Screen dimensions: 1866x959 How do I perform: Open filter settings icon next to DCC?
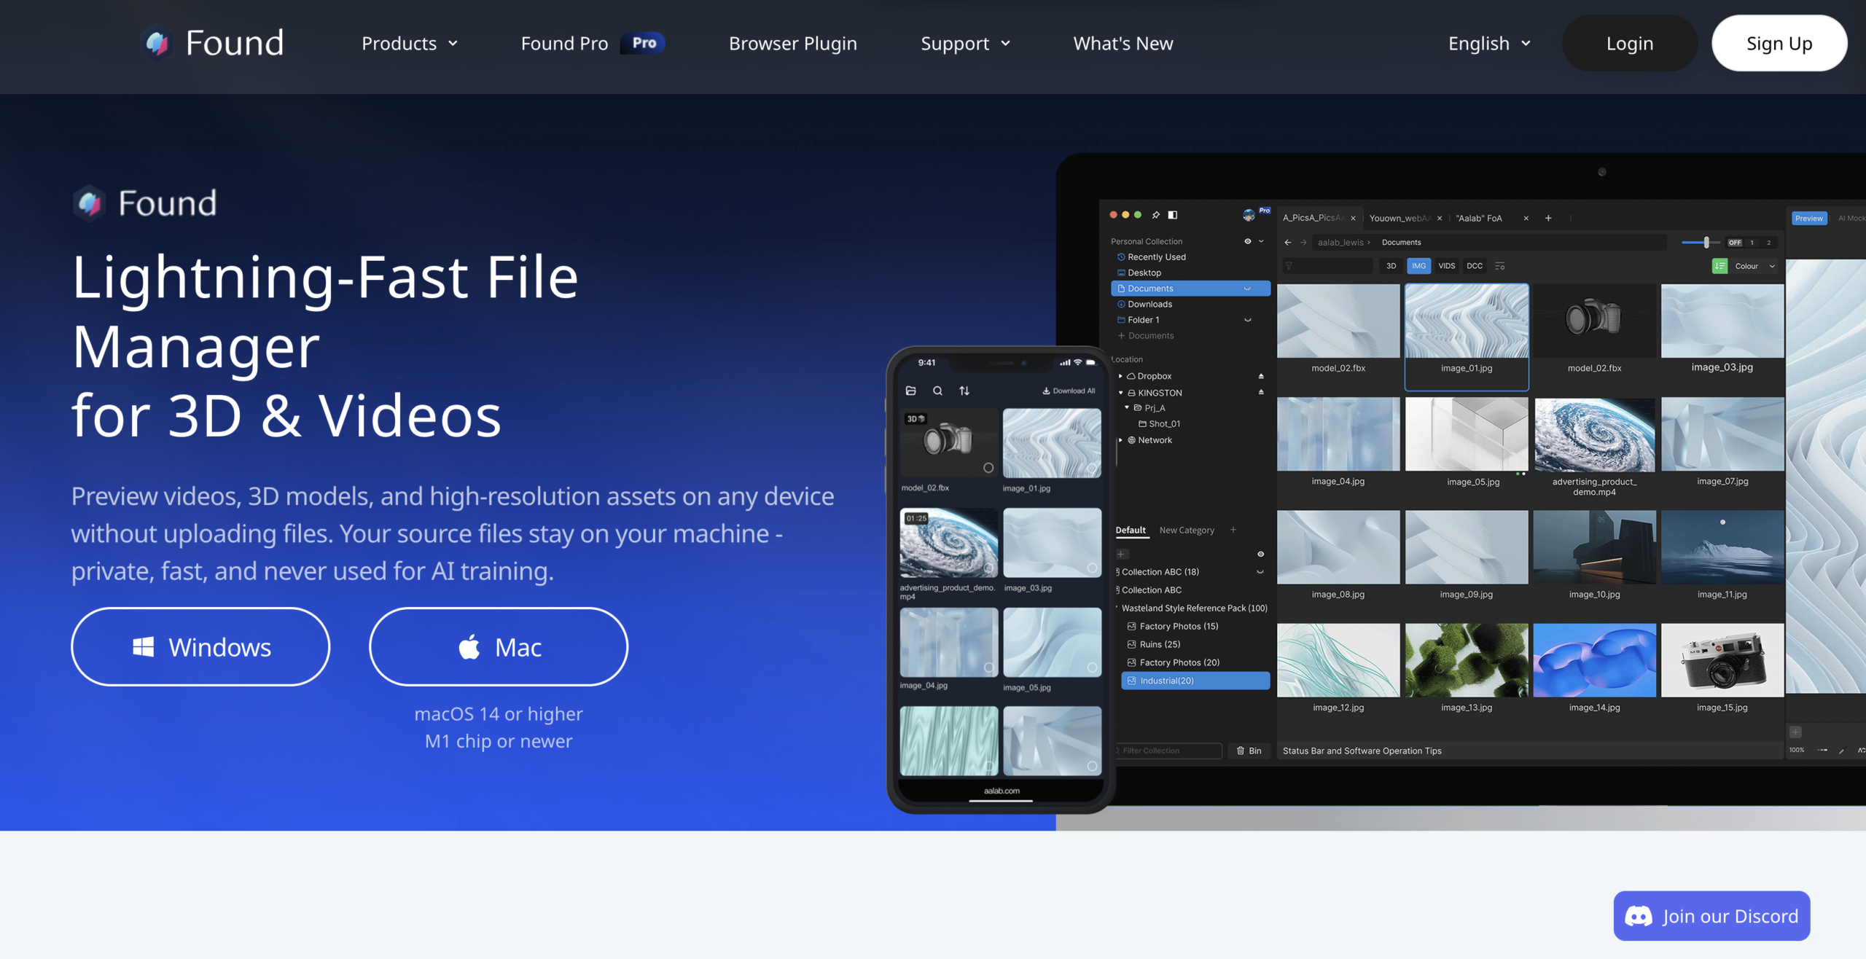(1500, 266)
